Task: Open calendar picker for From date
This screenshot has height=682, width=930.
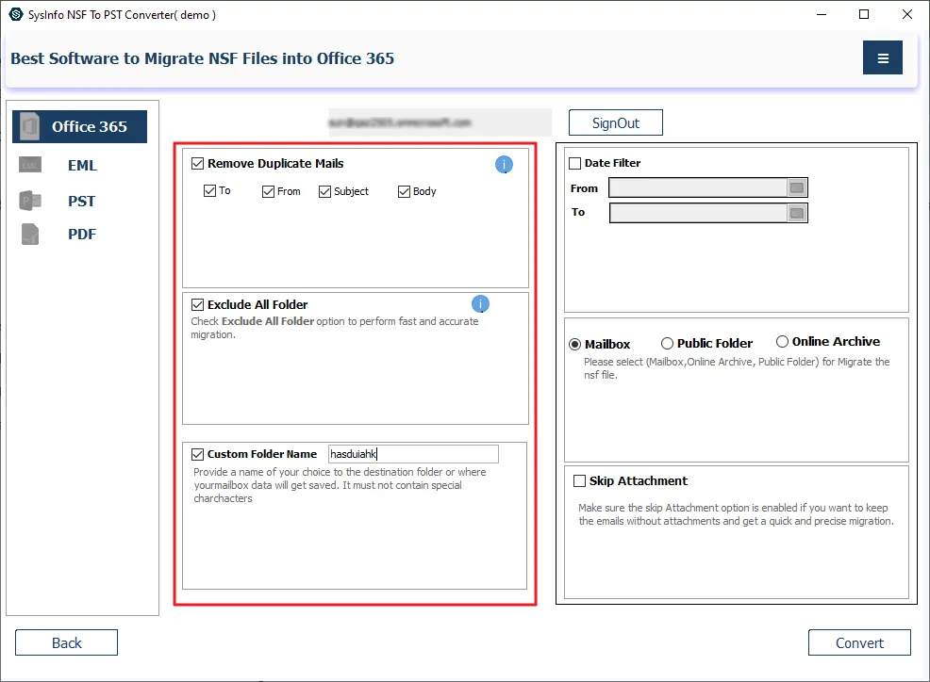Action: [x=796, y=188]
